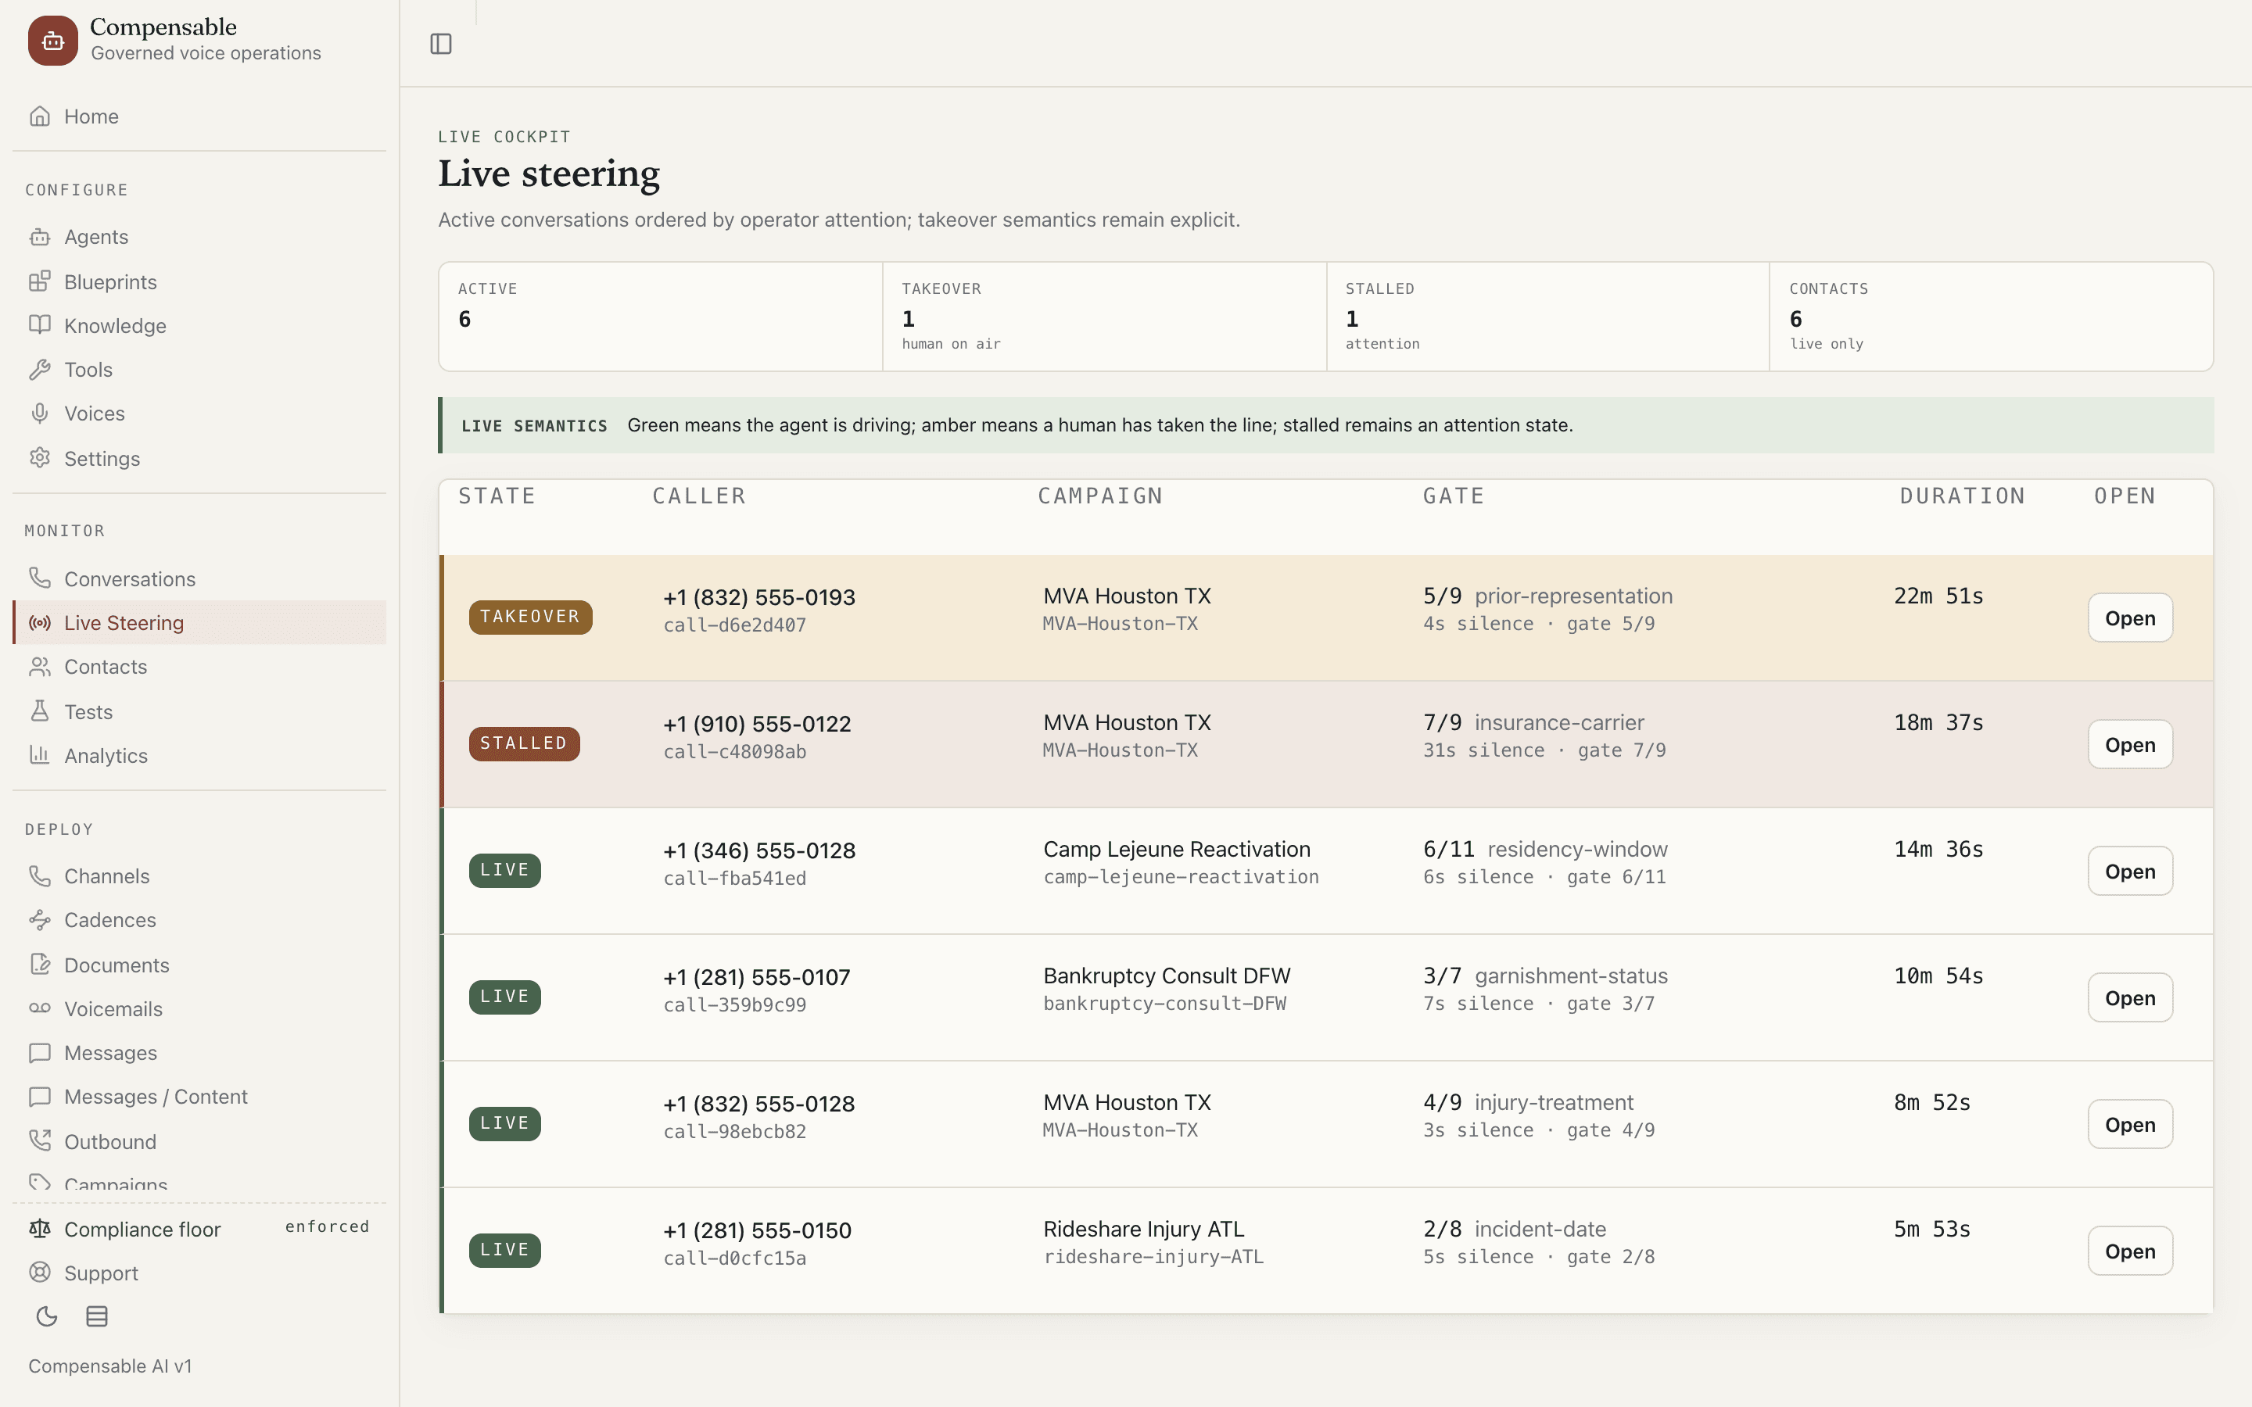Select Analytics in the sidebar
Screen dimensions: 2252x1407
pyautogui.click(x=199, y=756)
